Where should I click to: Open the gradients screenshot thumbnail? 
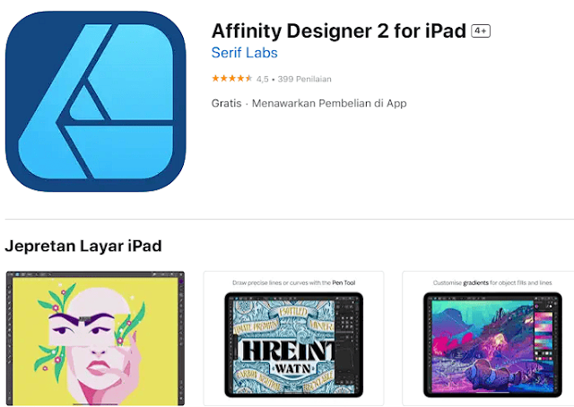pyautogui.click(x=488, y=338)
